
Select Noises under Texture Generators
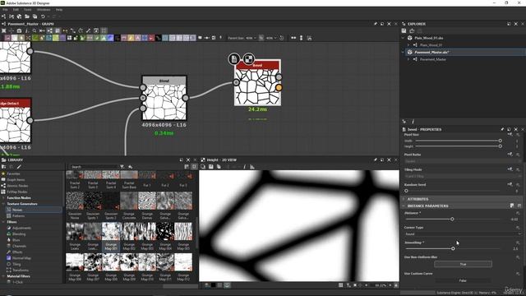click(x=17, y=210)
